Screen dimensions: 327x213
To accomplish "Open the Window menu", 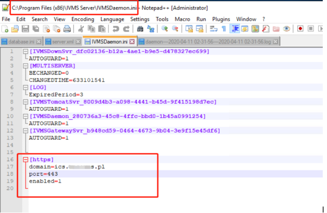I will coord(246,19).
